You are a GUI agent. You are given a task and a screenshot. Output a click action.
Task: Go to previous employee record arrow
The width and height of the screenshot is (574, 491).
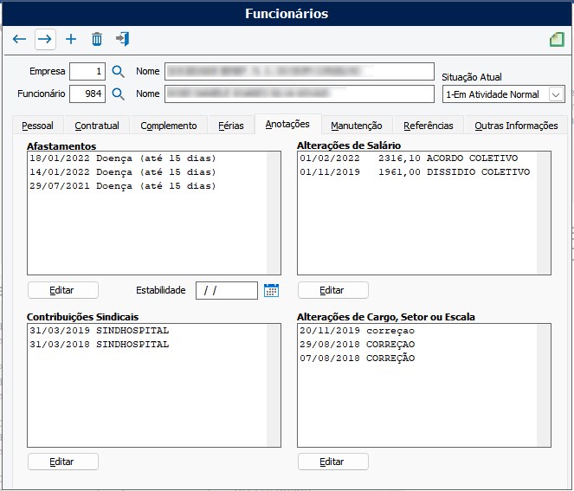(x=19, y=39)
